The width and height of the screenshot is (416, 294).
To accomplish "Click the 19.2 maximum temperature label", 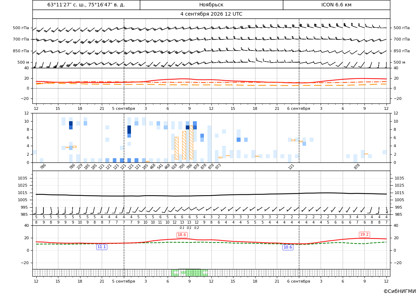I will pos(364,234).
